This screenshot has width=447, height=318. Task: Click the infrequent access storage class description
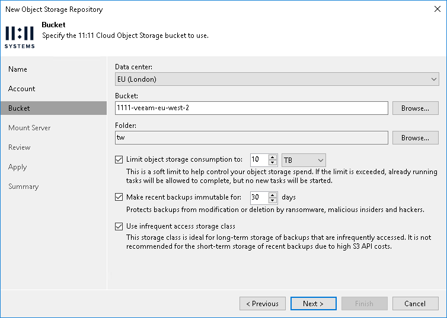click(279, 242)
